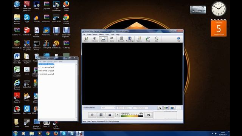This screenshot has width=242, height=136.
Task: Open the Screen Capture menu
Action: click(92, 34)
